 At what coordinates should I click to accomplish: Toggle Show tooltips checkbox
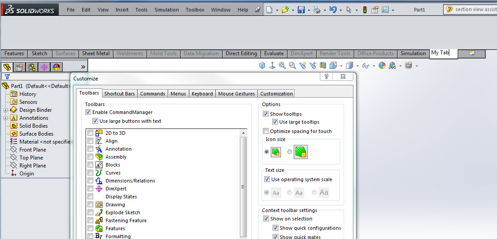(x=266, y=114)
